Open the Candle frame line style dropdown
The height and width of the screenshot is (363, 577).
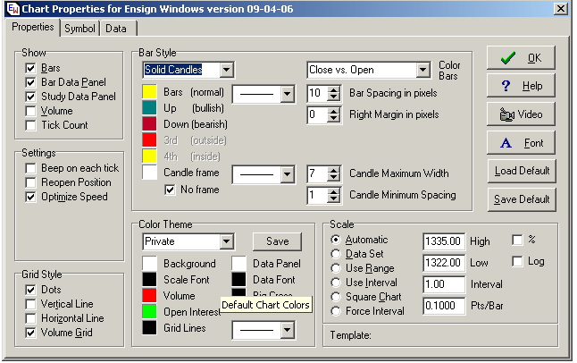pyautogui.click(x=287, y=174)
